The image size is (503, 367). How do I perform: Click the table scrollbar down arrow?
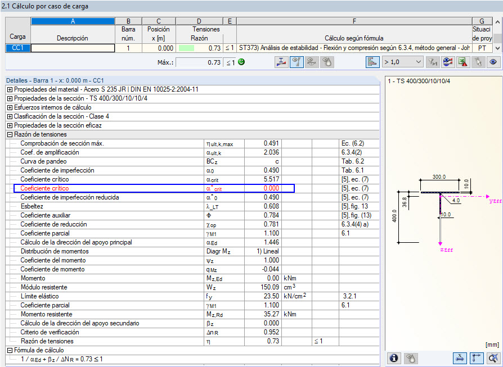point(497,48)
